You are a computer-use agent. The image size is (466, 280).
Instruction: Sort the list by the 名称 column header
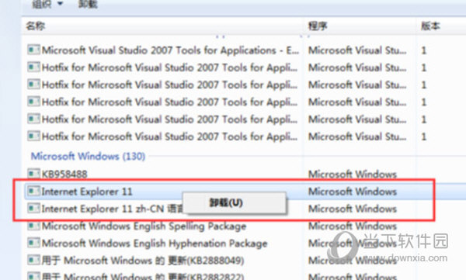(x=36, y=26)
